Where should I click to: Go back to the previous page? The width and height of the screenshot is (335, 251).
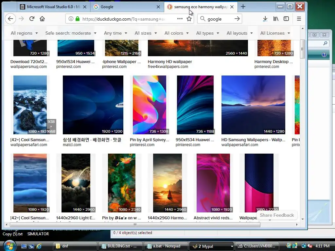(x=10, y=19)
